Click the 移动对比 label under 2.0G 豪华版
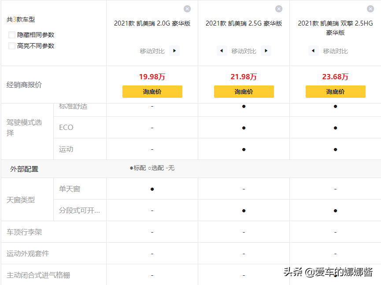 tap(152, 51)
